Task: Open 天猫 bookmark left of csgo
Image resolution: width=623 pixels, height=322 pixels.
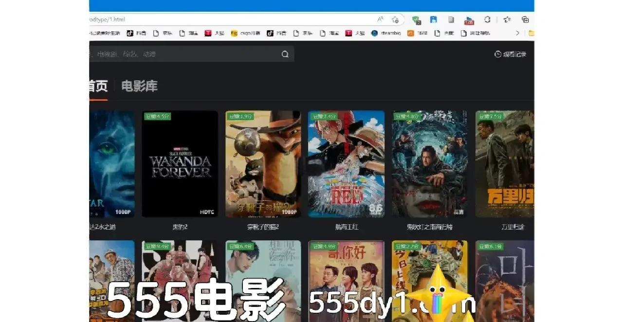Action: coord(215,33)
